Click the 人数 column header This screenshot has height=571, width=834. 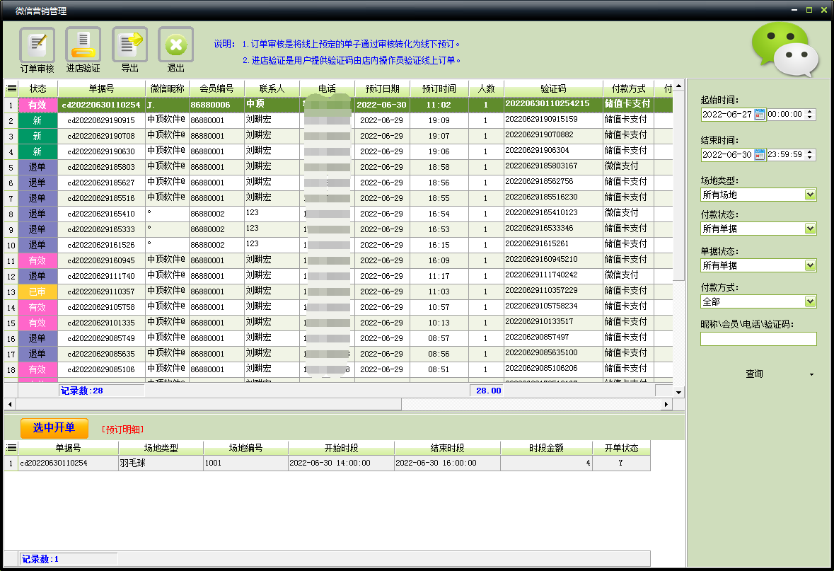pyautogui.click(x=486, y=88)
